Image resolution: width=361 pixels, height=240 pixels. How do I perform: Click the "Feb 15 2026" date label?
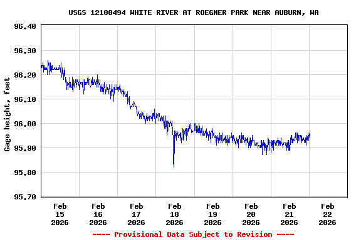(x=60, y=214)
